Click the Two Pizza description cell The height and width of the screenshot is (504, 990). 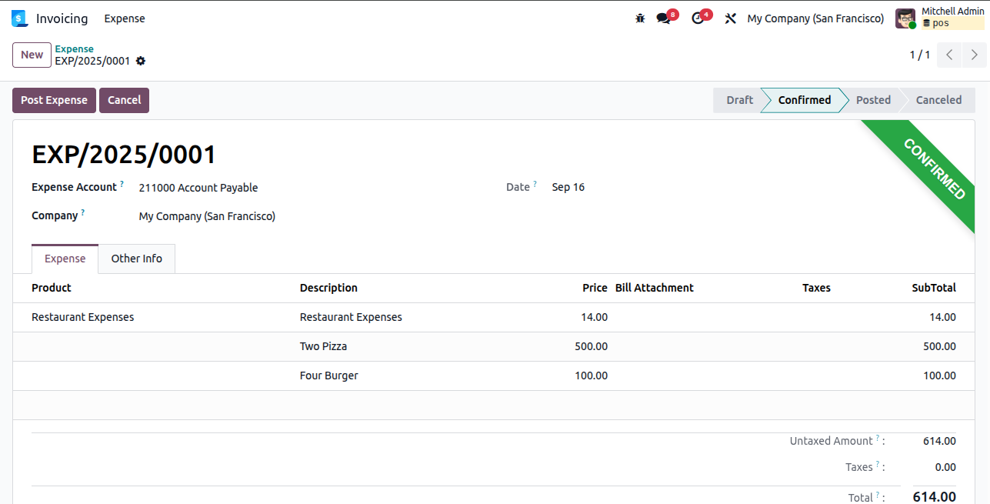click(x=323, y=346)
